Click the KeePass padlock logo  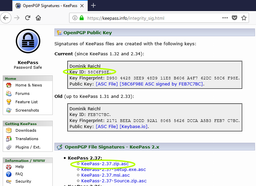[28, 41]
